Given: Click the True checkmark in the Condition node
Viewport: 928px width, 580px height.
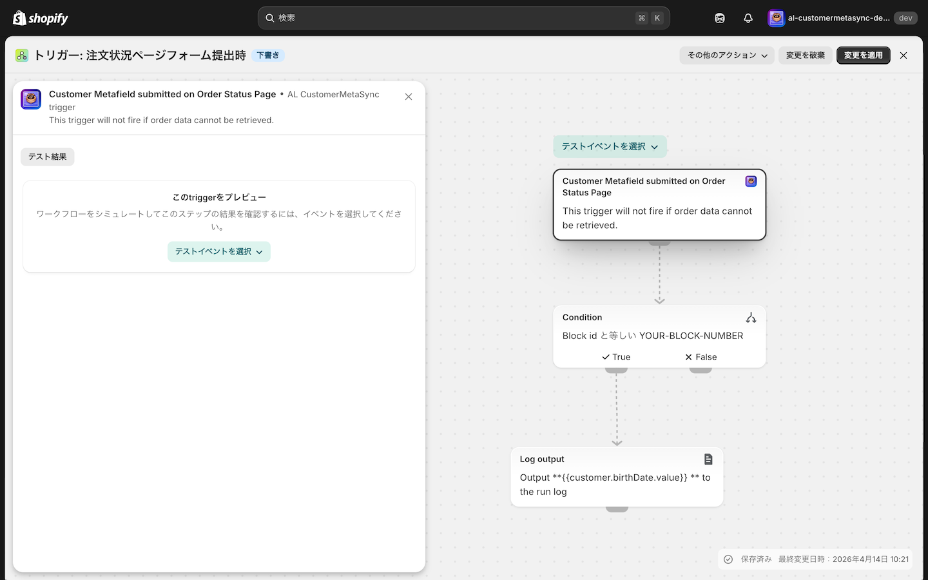Looking at the screenshot, I should tap(606, 357).
